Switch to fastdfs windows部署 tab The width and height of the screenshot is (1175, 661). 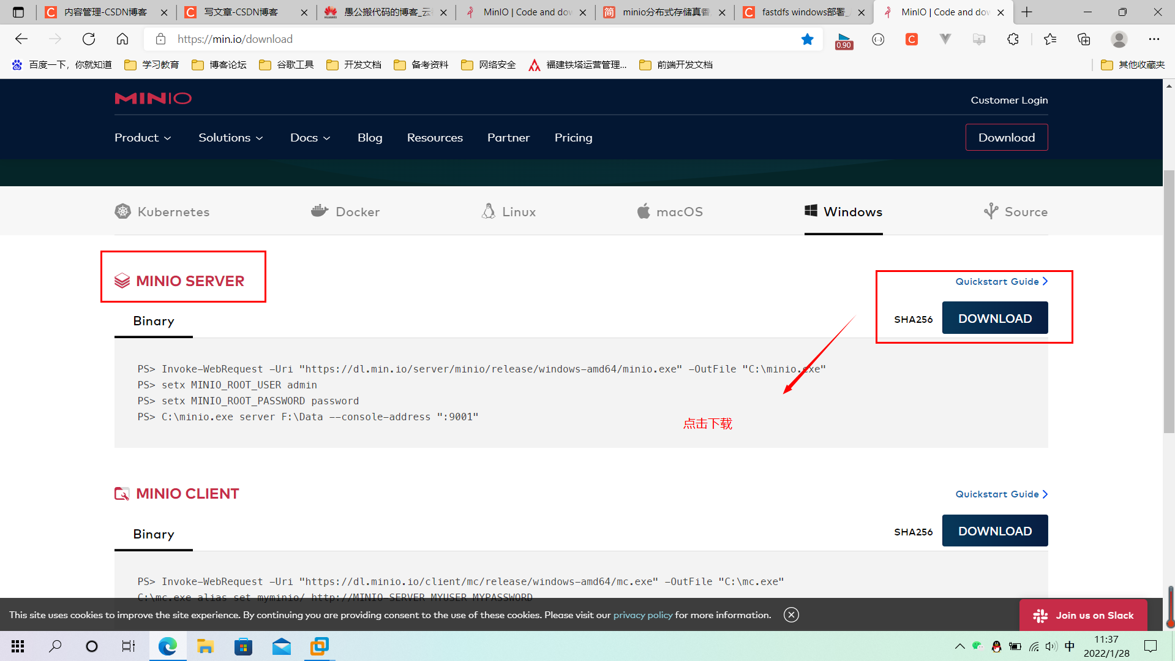coord(803,12)
